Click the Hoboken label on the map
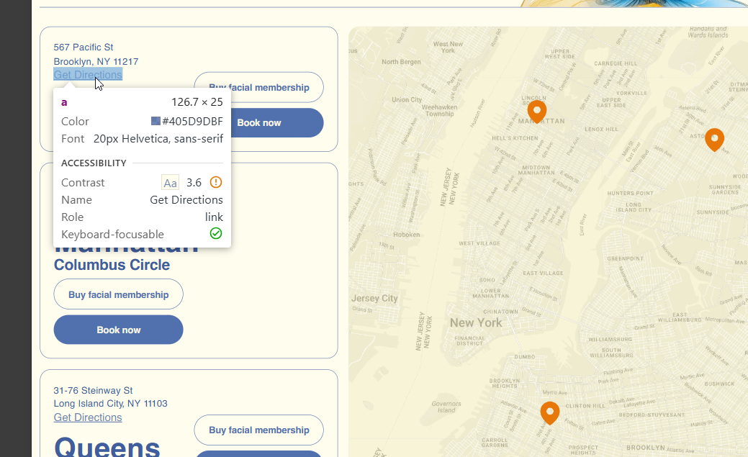The width and height of the screenshot is (748, 457). click(407, 235)
